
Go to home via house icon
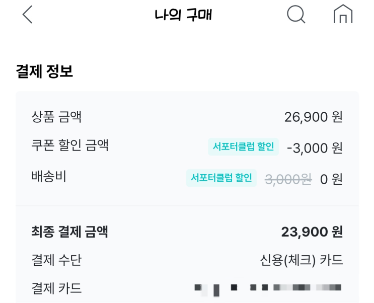point(343,15)
